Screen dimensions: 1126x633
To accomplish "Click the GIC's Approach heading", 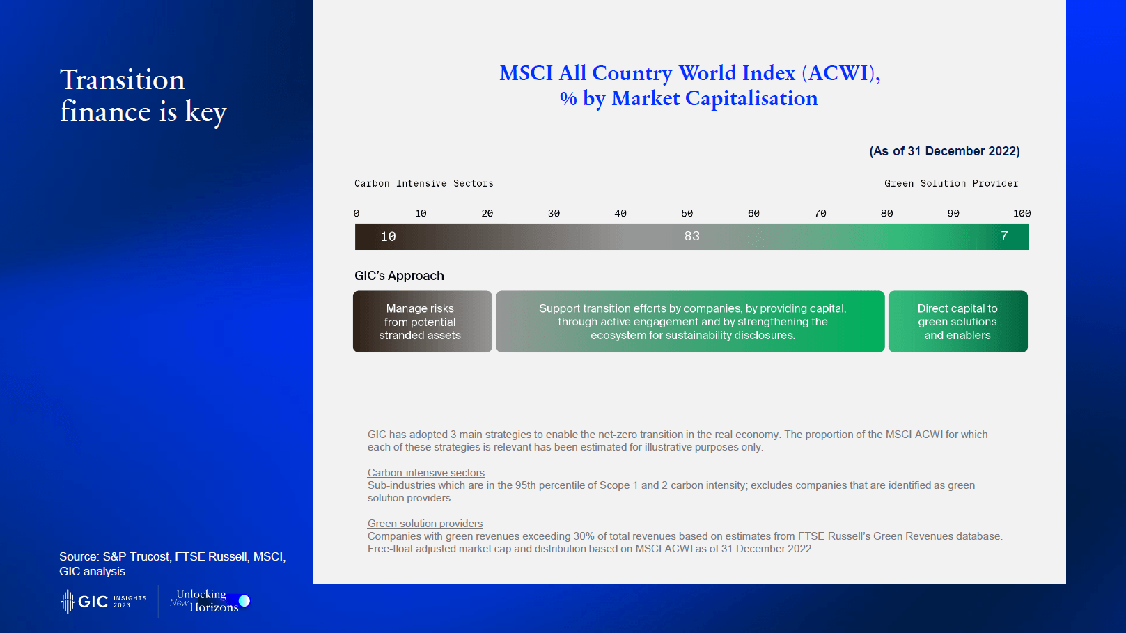I will 399,276.
